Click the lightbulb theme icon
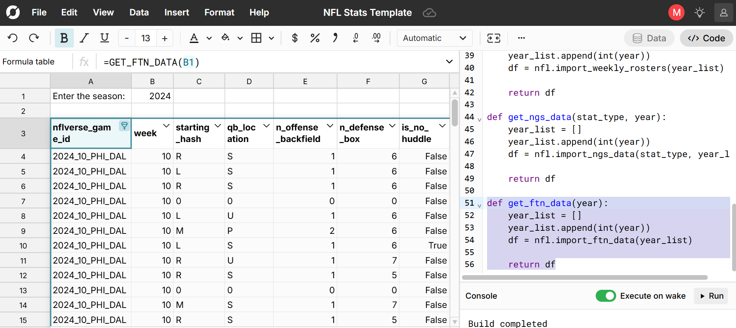This screenshot has width=736, height=328. (x=699, y=13)
